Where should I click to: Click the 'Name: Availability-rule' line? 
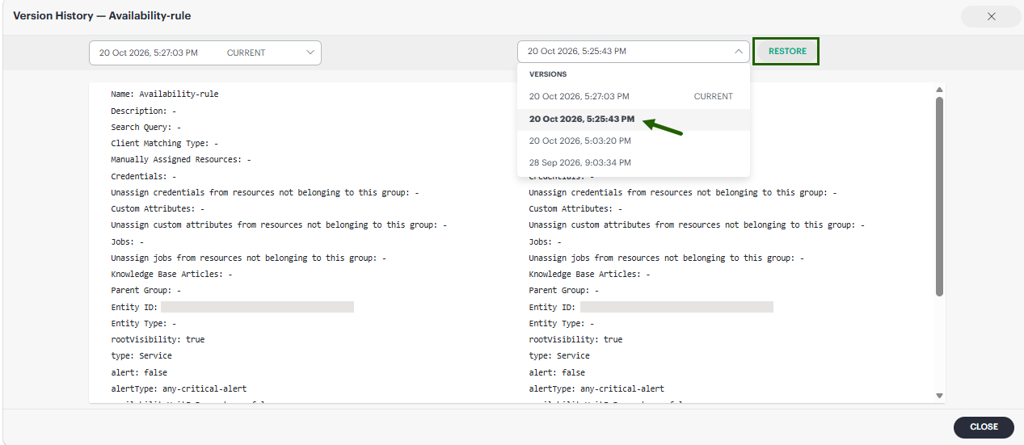click(165, 94)
